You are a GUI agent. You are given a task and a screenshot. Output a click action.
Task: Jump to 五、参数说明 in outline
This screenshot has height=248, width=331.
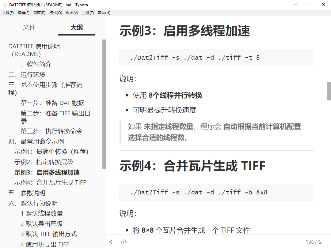tap(27, 193)
